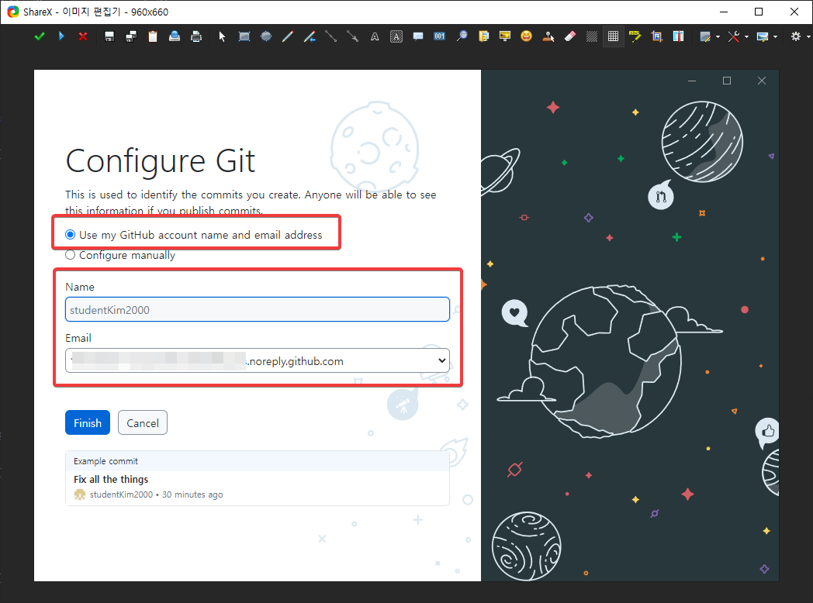
Task: Click the red X cancel icon
Action: click(83, 36)
